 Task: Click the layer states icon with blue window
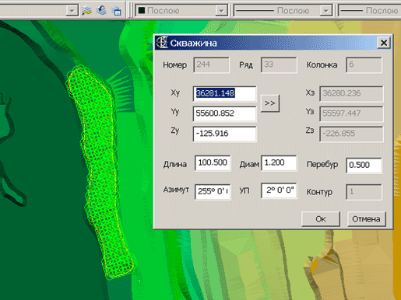(x=116, y=11)
